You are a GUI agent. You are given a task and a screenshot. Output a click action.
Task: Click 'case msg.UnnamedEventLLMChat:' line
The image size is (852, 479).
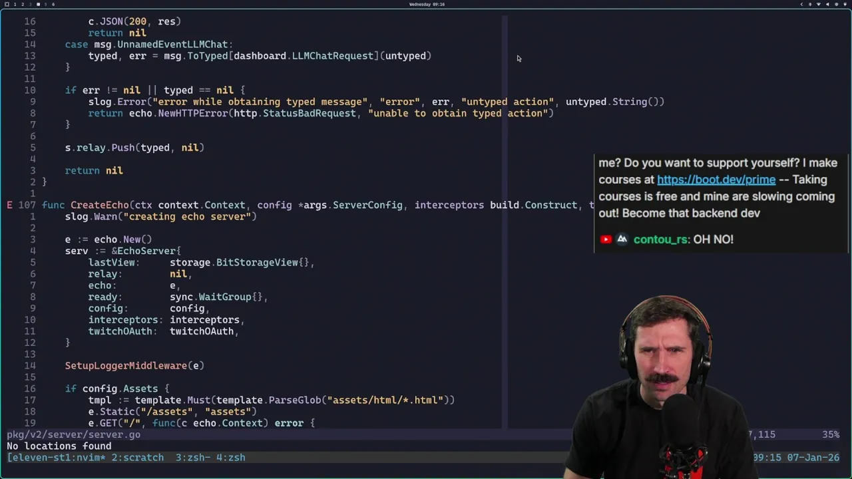tap(149, 45)
